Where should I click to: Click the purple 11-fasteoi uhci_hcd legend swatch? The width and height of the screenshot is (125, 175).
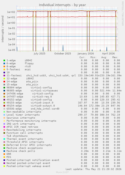4,76
